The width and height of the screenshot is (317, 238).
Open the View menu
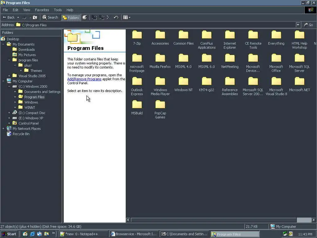[x=27, y=10]
